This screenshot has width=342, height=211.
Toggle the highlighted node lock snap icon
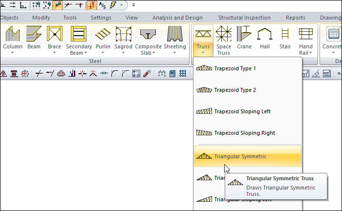(x=58, y=5)
